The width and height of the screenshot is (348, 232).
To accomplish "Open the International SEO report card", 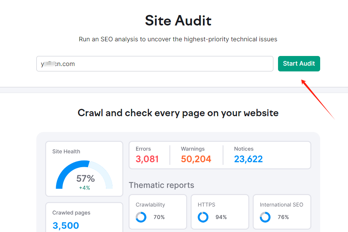I will 282,212.
